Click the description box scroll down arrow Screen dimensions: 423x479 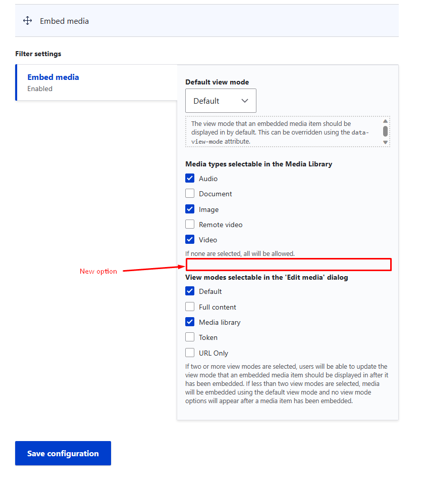[385, 142]
